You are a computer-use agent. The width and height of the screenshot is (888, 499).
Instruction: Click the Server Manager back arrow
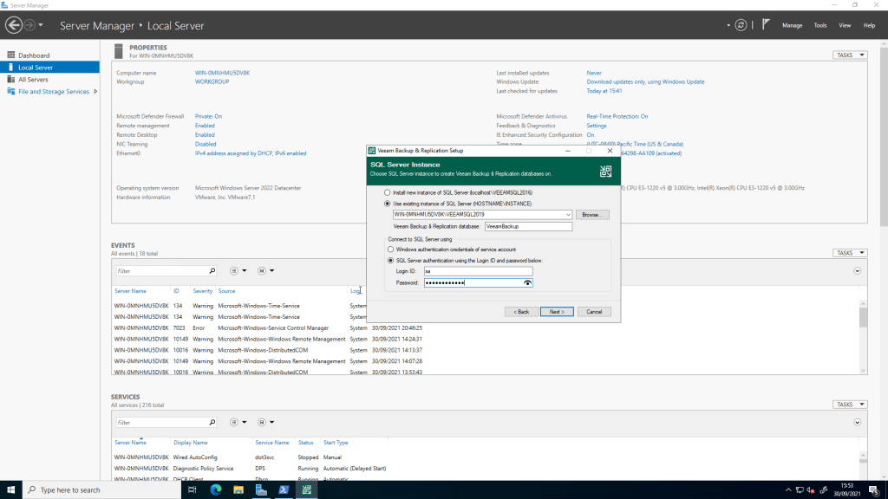pos(13,25)
